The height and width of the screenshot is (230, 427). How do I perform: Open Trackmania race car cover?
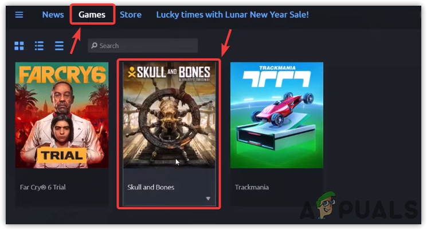pyautogui.click(x=277, y=115)
